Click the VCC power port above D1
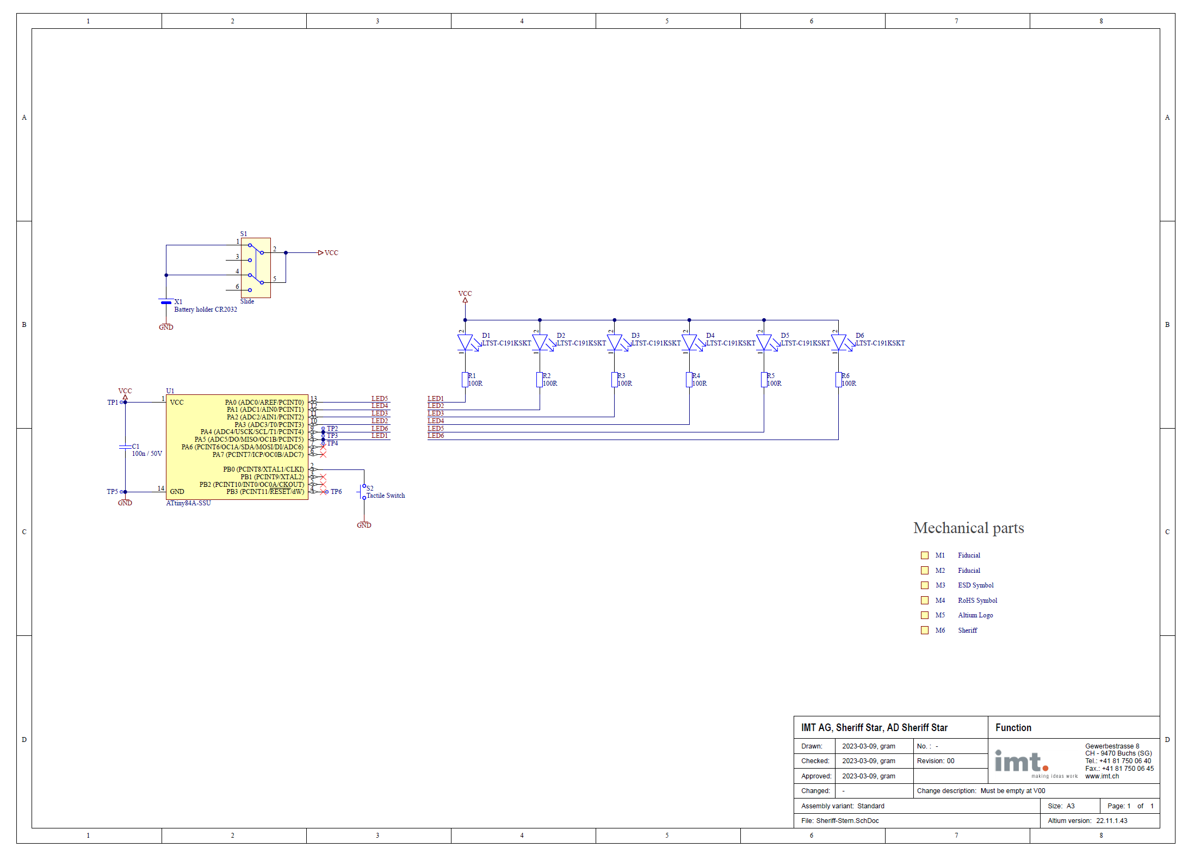The height and width of the screenshot is (860, 1188). click(x=465, y=296)
